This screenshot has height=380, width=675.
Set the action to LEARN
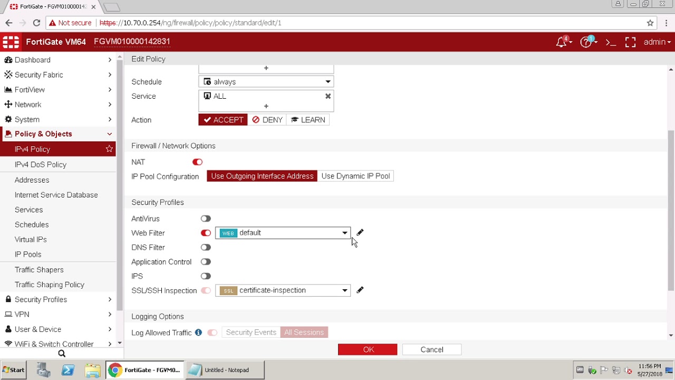pos(308,120)
